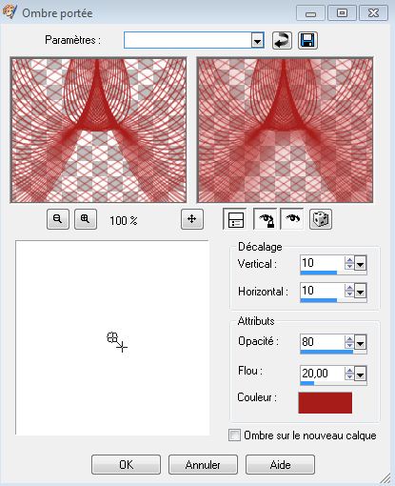This screenshot has height=486, width=395.
Task: Click the Horizontal offset value field
Action: click(x=322, y=291)
